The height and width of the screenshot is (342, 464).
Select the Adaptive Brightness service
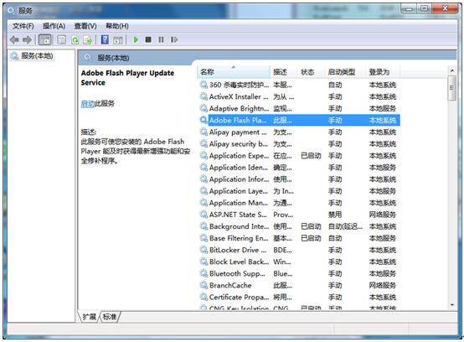pos(299,109)
